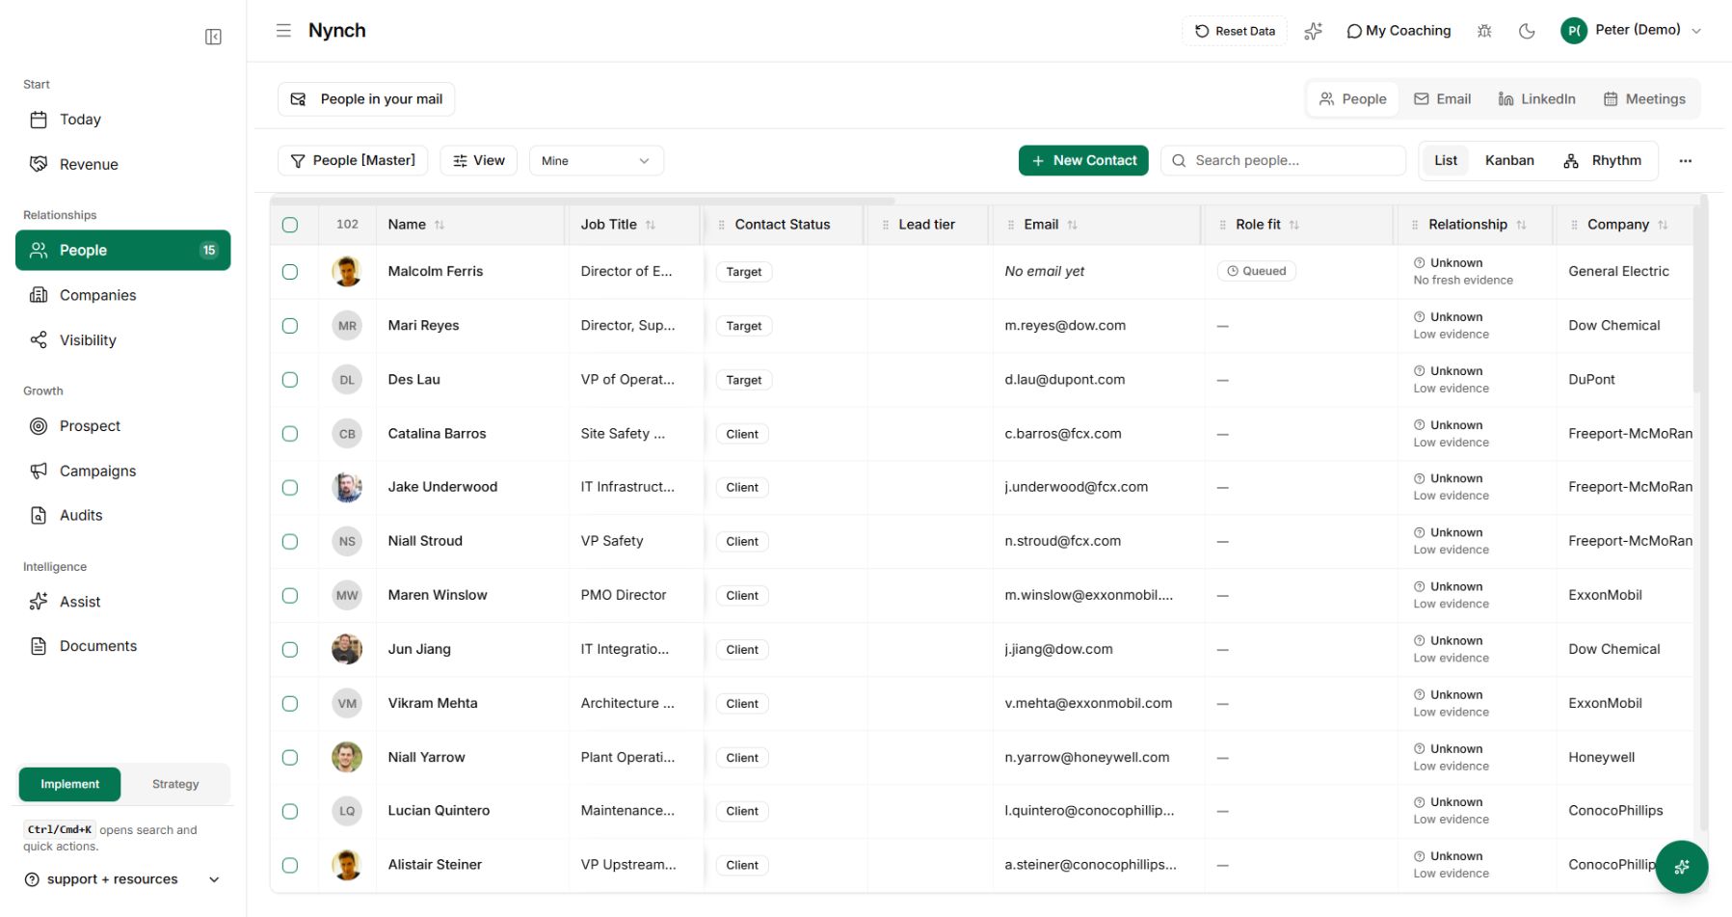Expand the Peter (Demo) account chevron
The height and width of the screenshot is (917, 1732).
(x=1696, y=31)
